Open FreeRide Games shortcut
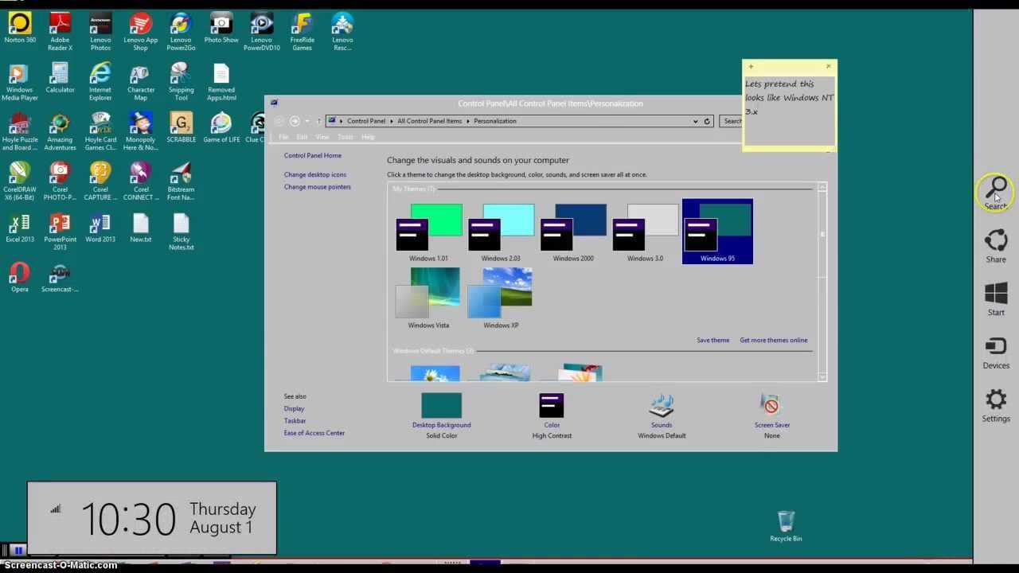 click(x=302, y=32)
